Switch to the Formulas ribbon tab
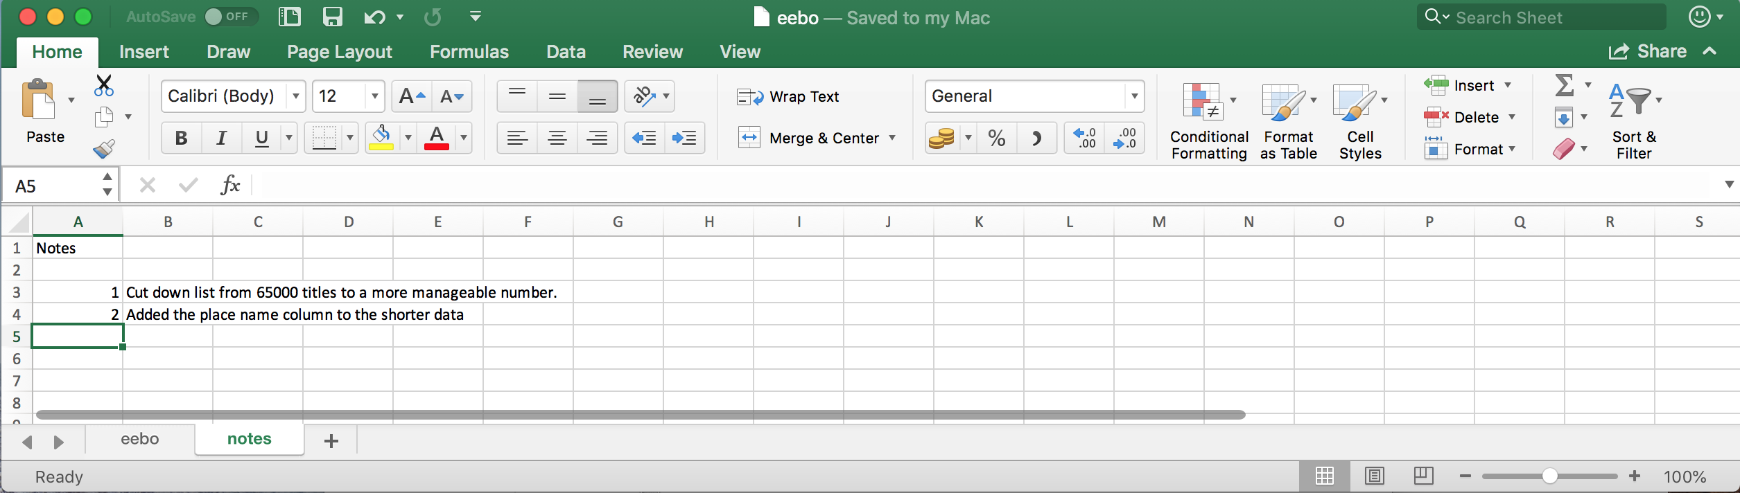 tap(469, 52)
